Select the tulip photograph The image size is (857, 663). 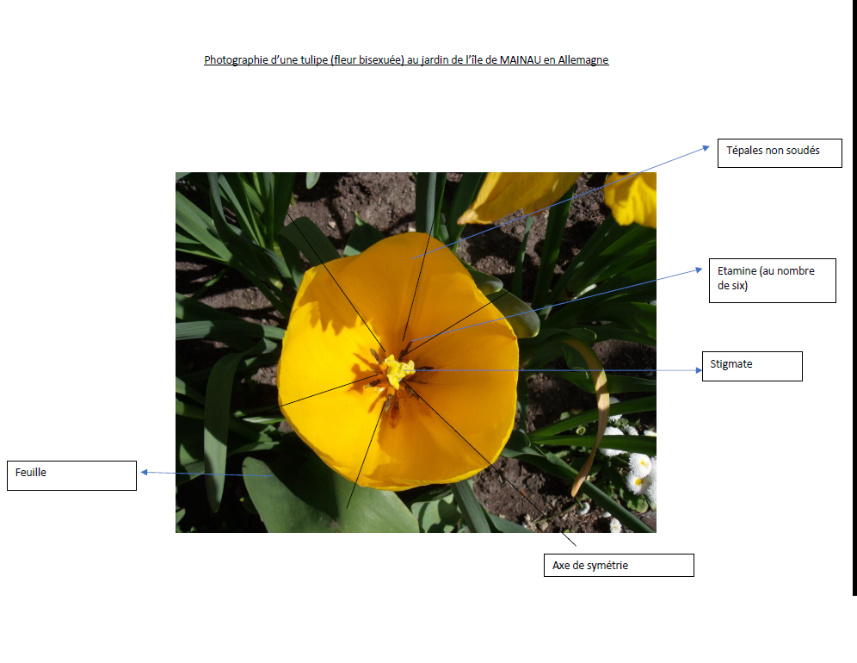coord(416,351)
